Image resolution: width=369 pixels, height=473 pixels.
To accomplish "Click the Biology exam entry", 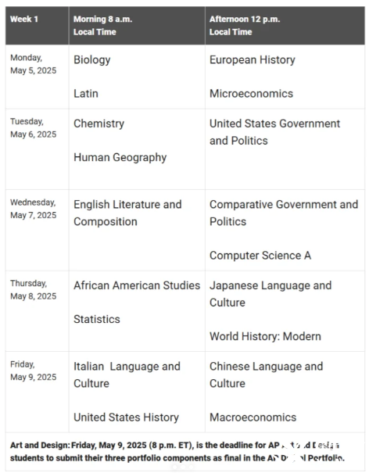I will [x=92, y=60].
